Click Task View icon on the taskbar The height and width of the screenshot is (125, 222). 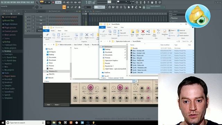coord(48,123)
